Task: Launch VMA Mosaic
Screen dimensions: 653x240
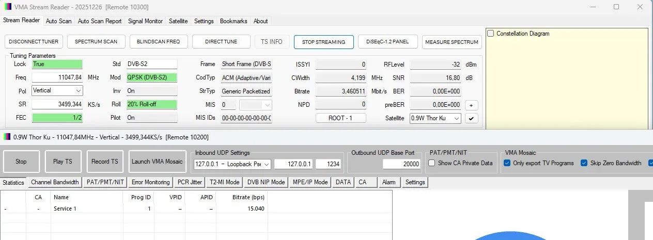Action: (157, 162)
